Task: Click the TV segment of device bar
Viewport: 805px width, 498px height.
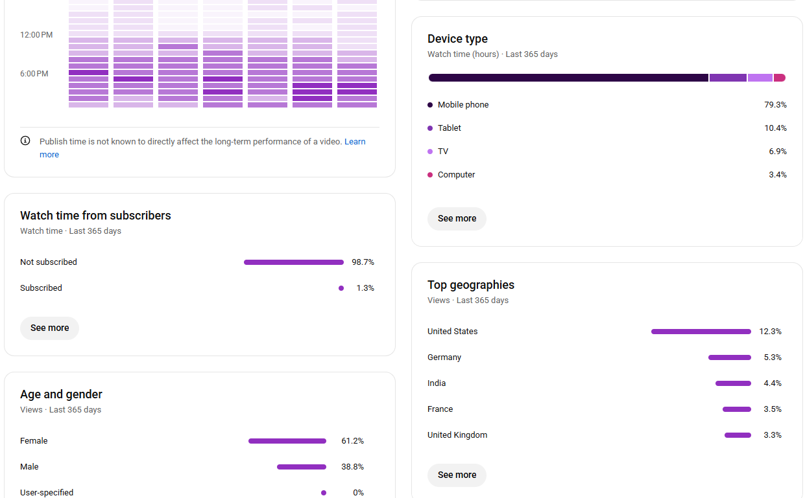Action: (x=760, y=78)
